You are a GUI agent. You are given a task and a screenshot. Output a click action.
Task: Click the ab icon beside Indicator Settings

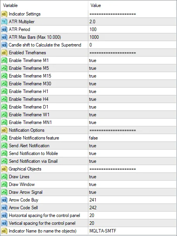pyautogui.click(x=4, y=14)
